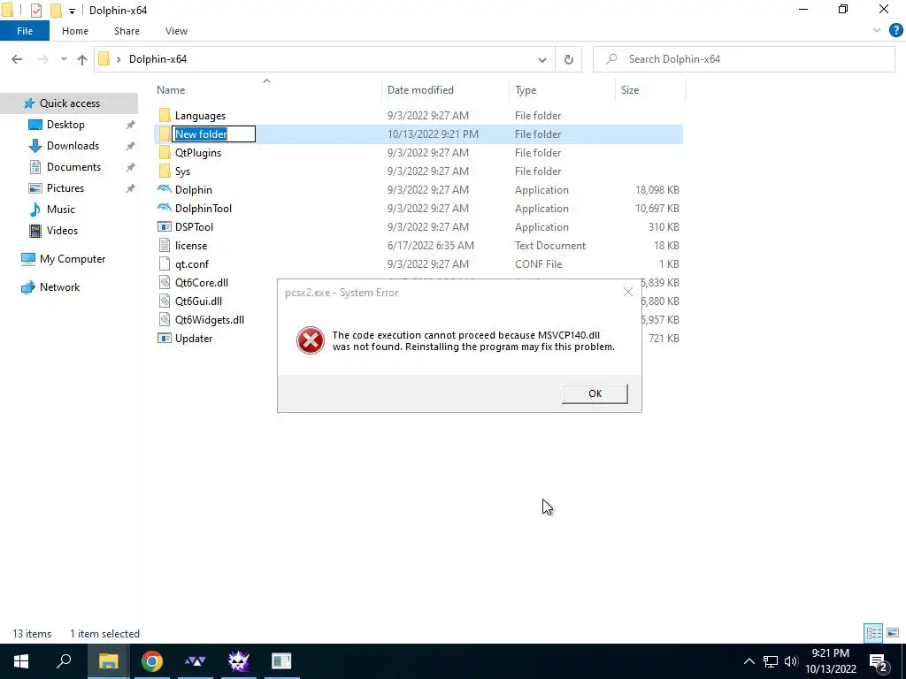The height and width of the screenshot is (679, 906).
Task: Refresh the Dolphin-x64 folder view
Action: tap(569, 59)
